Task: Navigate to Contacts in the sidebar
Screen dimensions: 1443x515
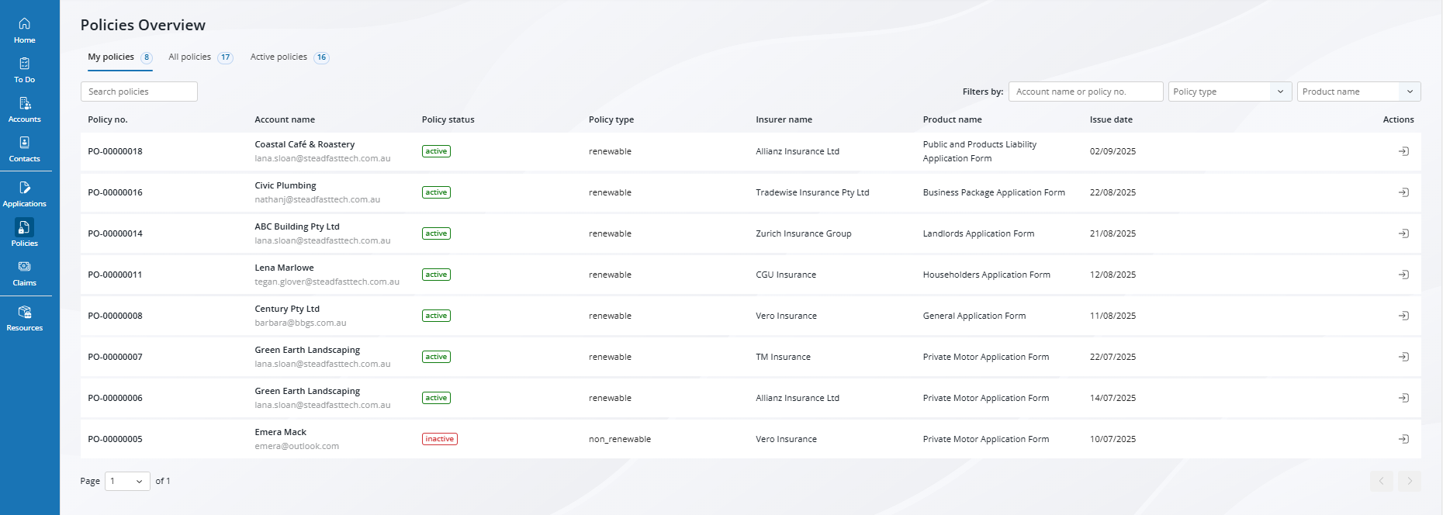Action: point(25,148)
